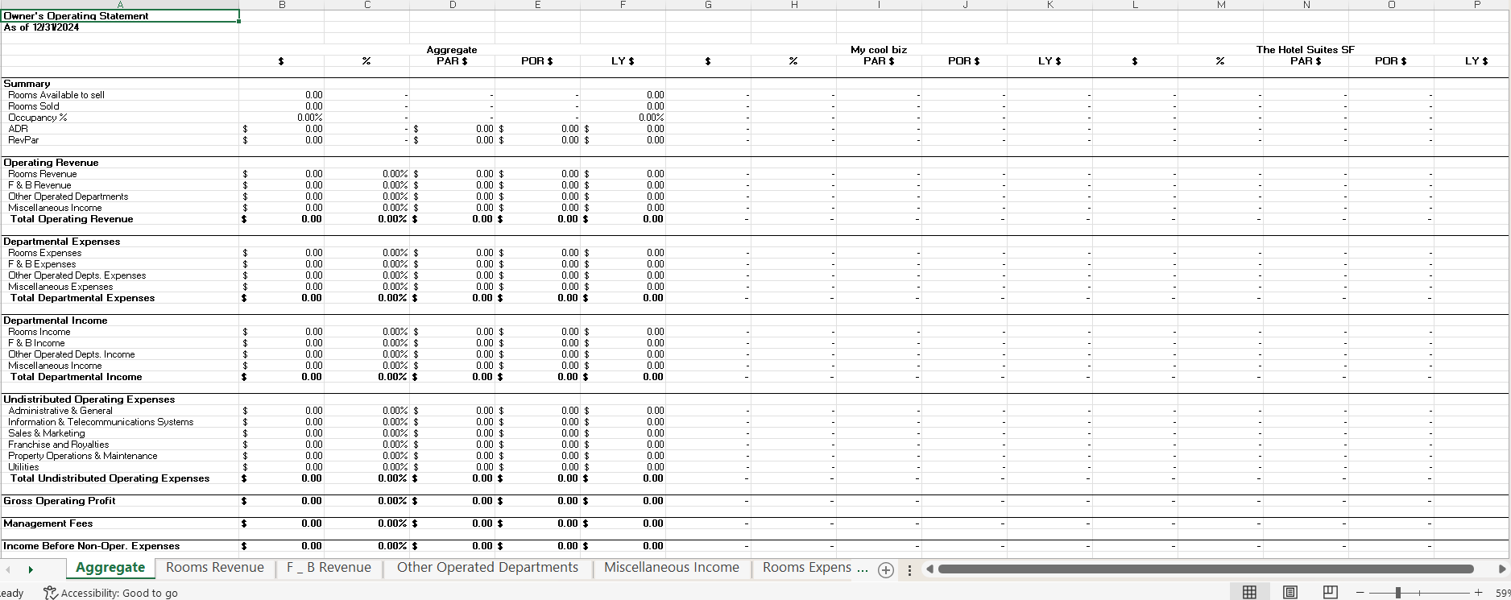The width and height of the screenshot is (1511, 600).
Task: Click the Summary section label
Action: [27, 84]
